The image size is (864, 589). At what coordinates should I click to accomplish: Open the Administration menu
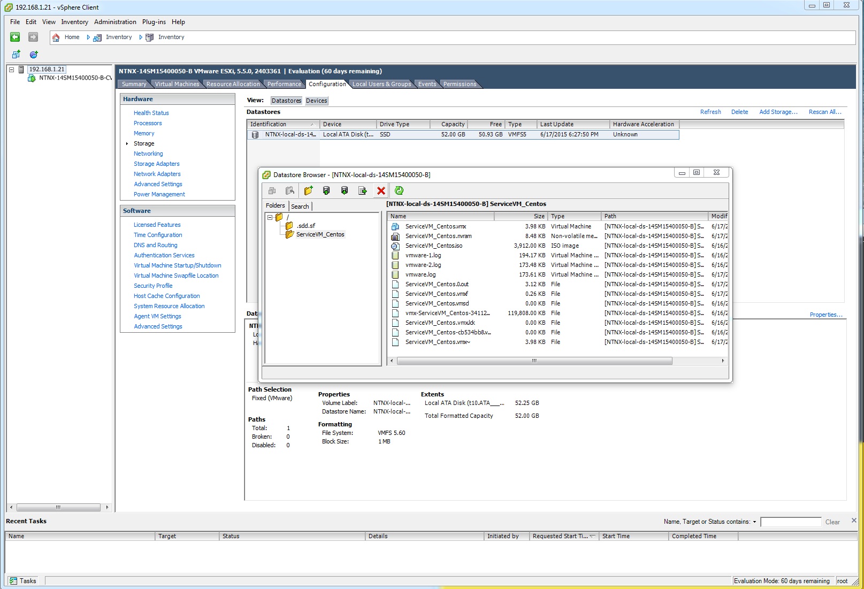[115, 22]
